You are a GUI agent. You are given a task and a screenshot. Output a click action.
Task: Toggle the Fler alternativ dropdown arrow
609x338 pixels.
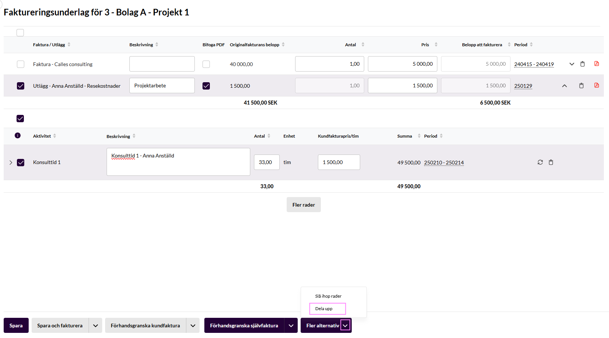[x=345, y=326]
